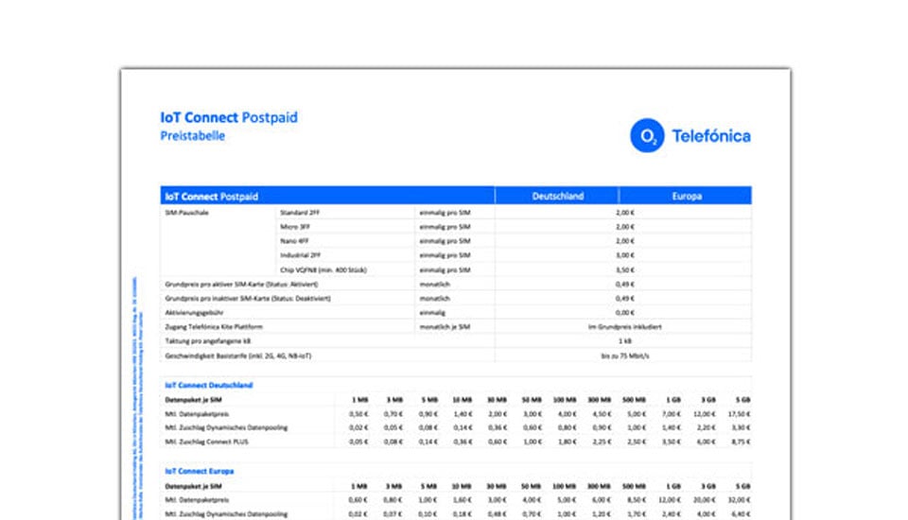908x520 pixels.
Task: Click 0,49 € in the inaktiver SIM-Karte row
Action: click(x=625, y=298)
